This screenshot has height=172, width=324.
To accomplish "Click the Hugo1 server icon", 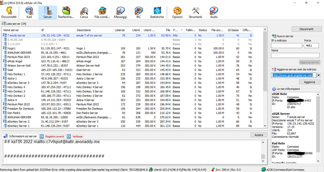I will [x=5, y=48].
